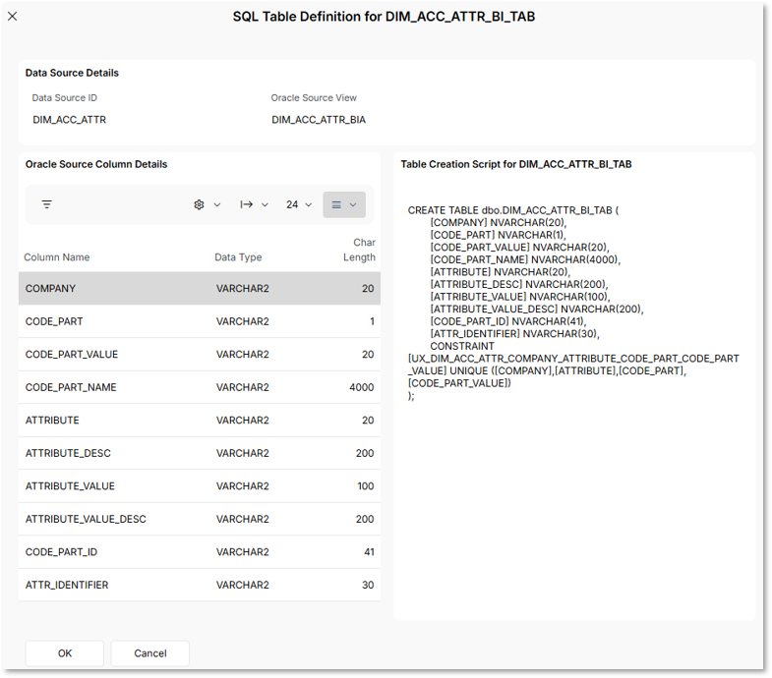The image size is (772, 678).
Task: Click the 30 char length cell
Action: click(x=368, y=585)
